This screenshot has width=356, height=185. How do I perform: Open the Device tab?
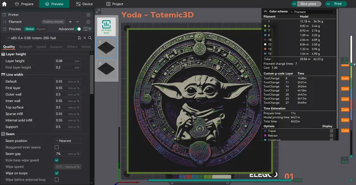tap(85, 4)
